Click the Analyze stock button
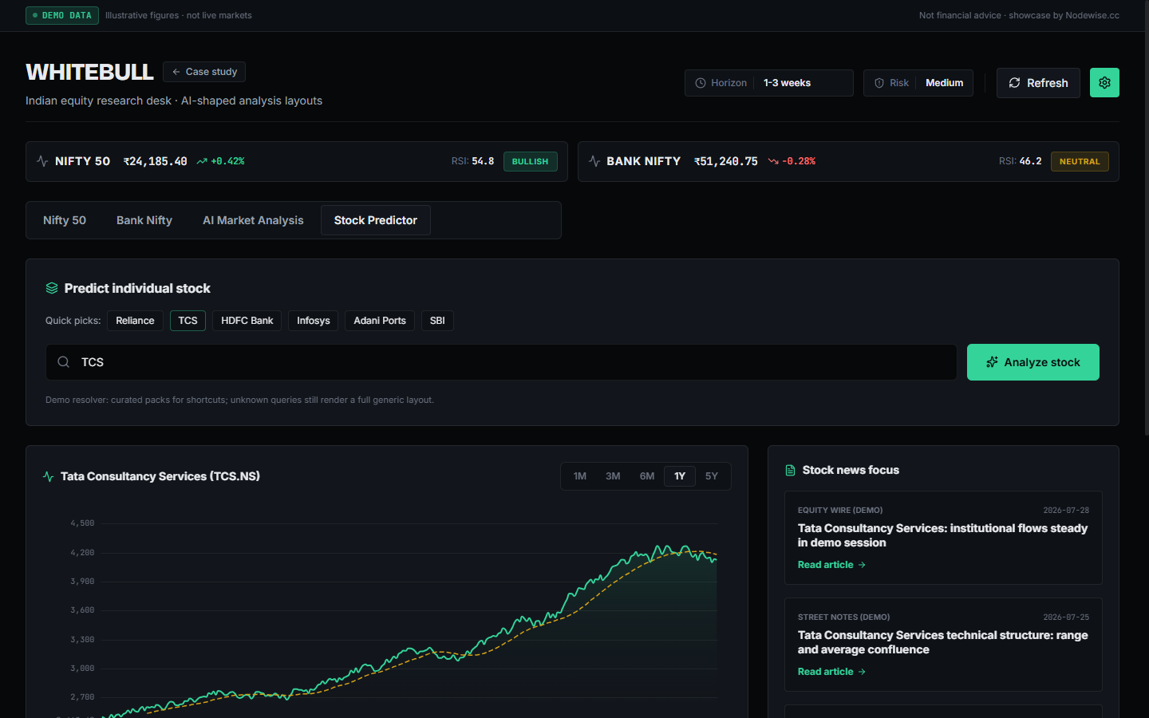The width and height of the screenshot is (1149, 718). tap(1033, 362)
